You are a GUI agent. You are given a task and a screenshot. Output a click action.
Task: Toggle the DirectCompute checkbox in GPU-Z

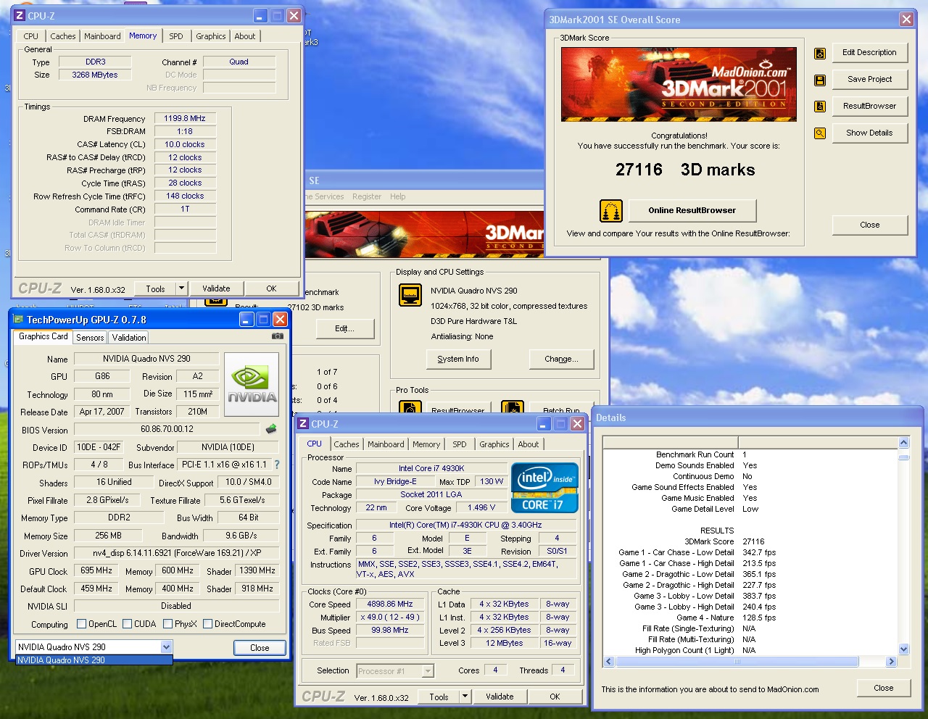coord(207,624)
